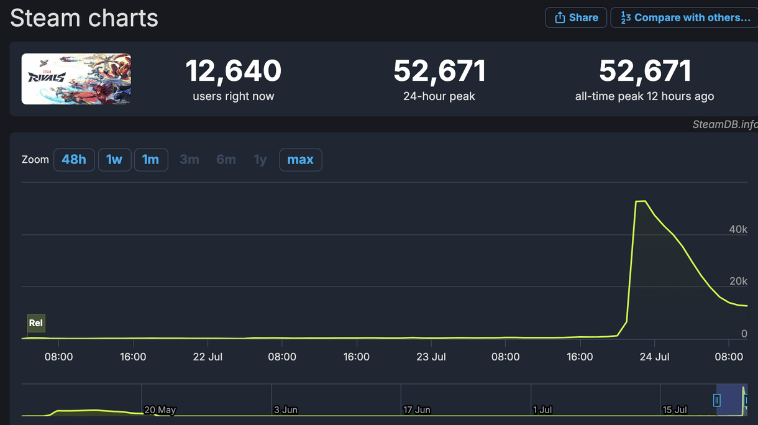Click the 20k axis label

tap(738, 281)
